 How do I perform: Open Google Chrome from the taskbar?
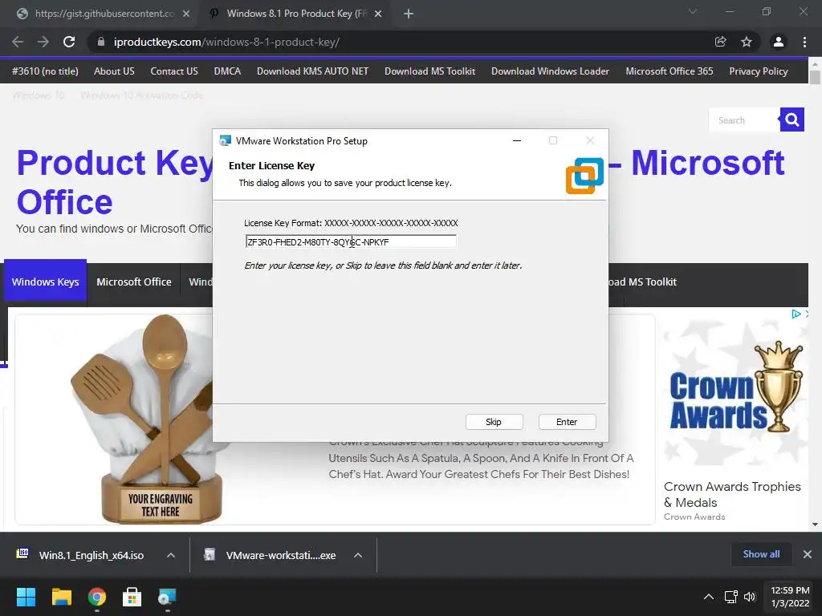point(97,597)
